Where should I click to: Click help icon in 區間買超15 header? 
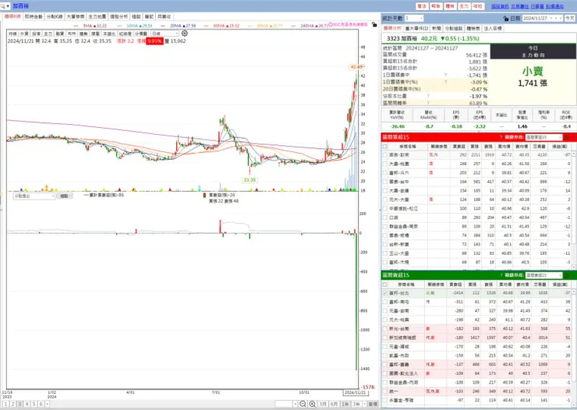[x=501, y=137]
